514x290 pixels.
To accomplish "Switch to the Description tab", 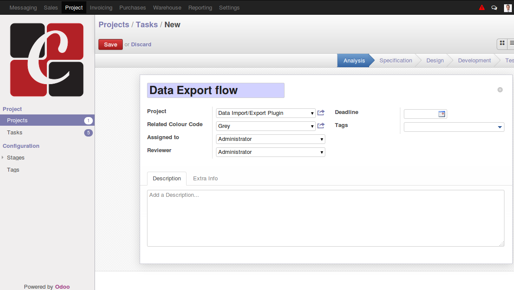I will click(167, 179).
